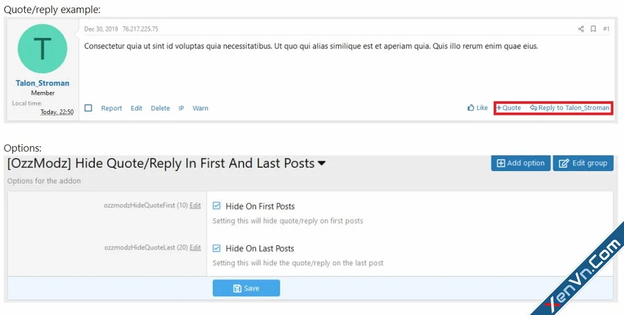Edit the ozzmodzHideQuoteFirst option

[195, 206]
